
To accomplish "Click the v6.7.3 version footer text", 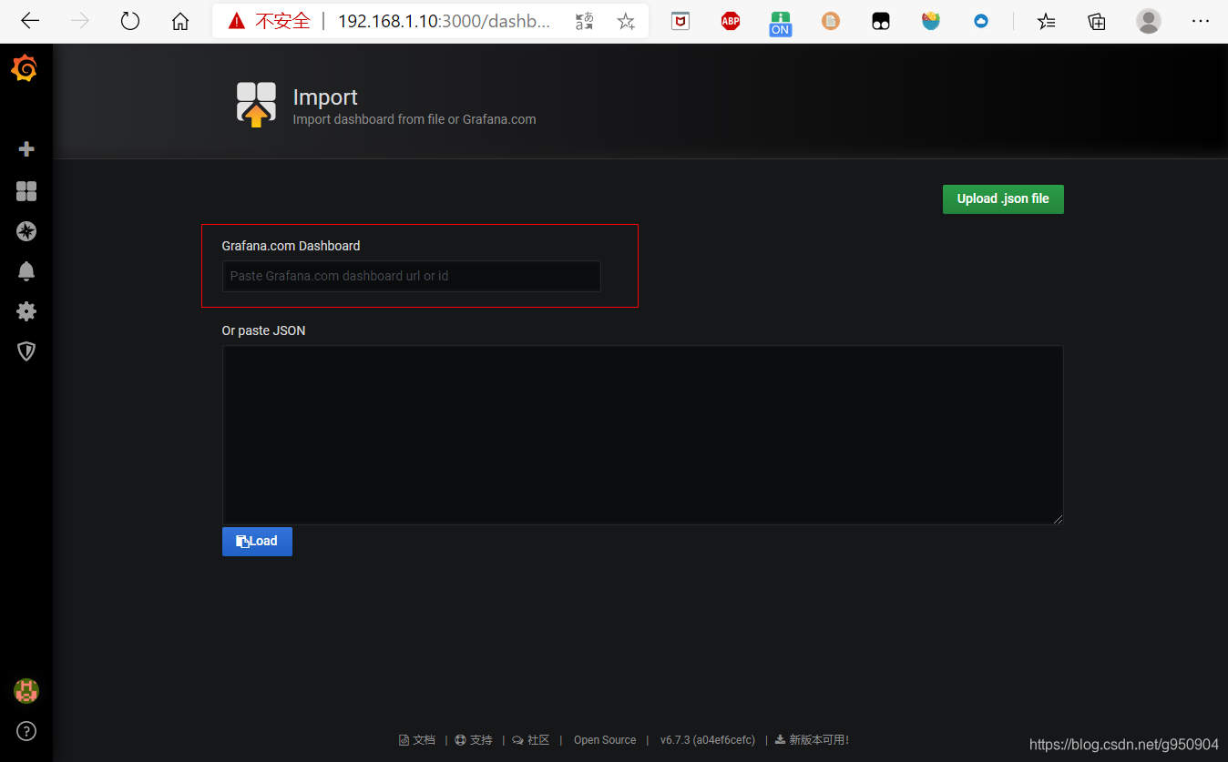I will click(708, 740).
